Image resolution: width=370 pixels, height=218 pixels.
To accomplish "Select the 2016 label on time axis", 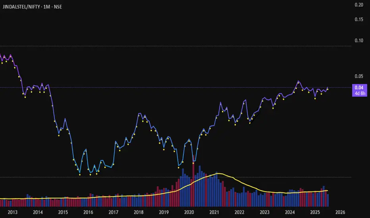I will coord(88,212).
